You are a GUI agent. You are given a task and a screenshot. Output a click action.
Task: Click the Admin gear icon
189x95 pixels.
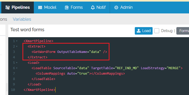tap(116, 7)
